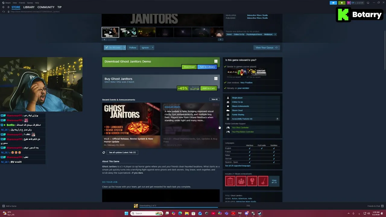The height and width of the screenshot is (217, 386).
Task: Open the TIP profile tab
Action: (x=59, y=7)
